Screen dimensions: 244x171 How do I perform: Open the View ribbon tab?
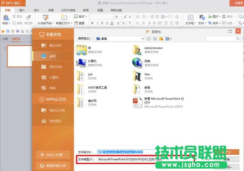(100, 10)
